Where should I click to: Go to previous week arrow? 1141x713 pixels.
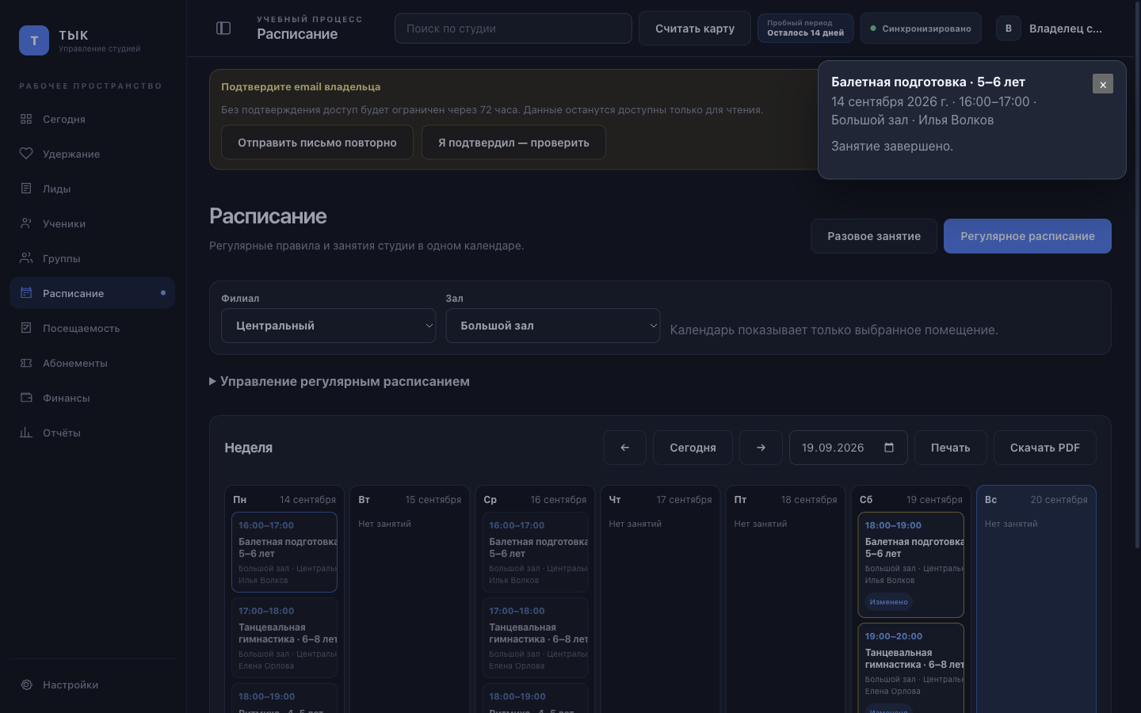pos(624,448)
